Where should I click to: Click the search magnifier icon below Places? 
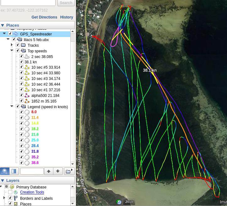pos(5,171)
